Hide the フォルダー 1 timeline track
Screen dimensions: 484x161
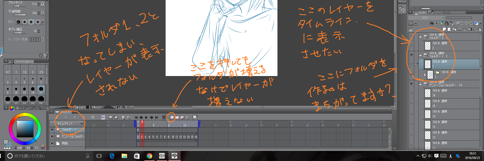tap(52, 130)
